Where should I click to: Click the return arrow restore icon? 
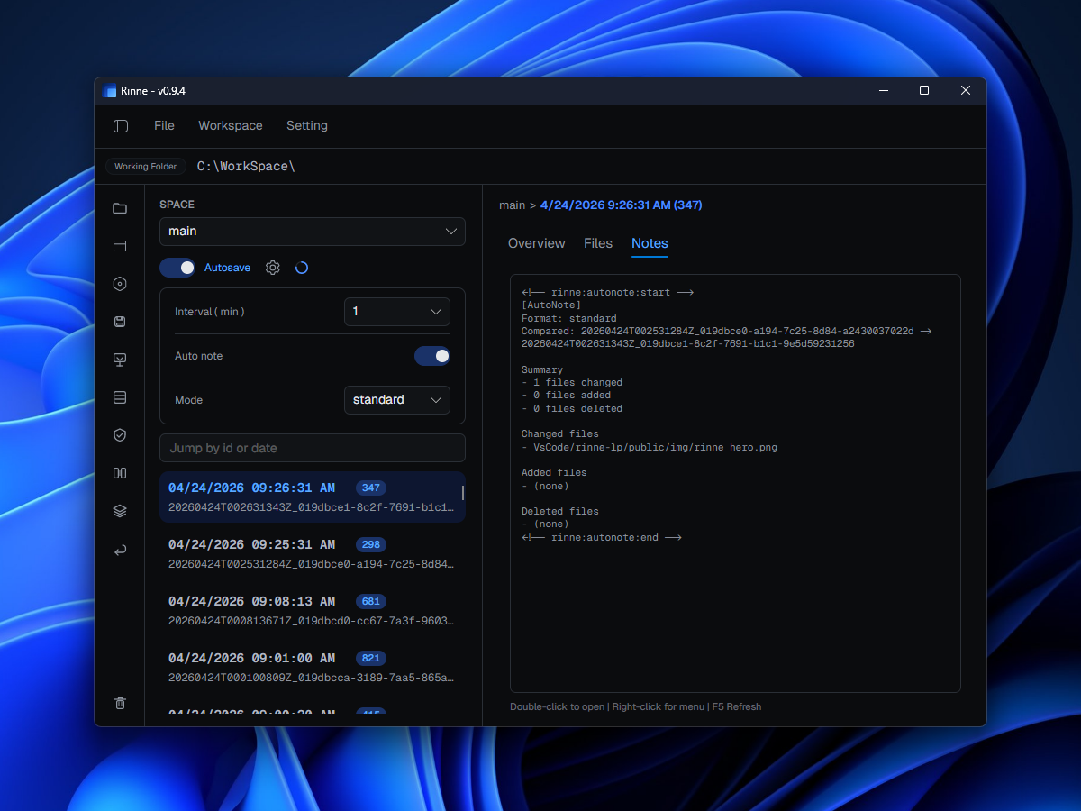(120, 550)
